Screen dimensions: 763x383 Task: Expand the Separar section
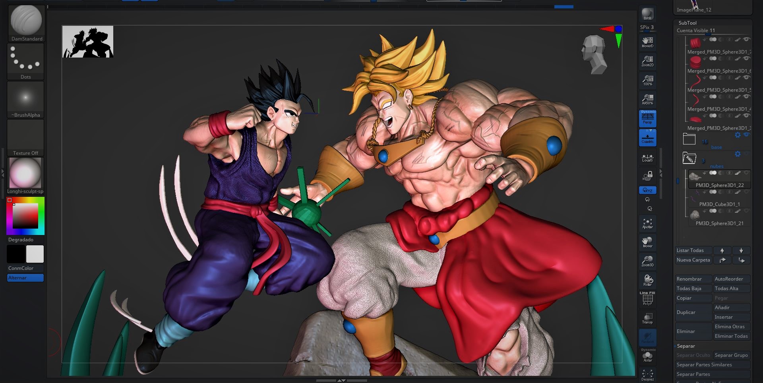[686, 346]
